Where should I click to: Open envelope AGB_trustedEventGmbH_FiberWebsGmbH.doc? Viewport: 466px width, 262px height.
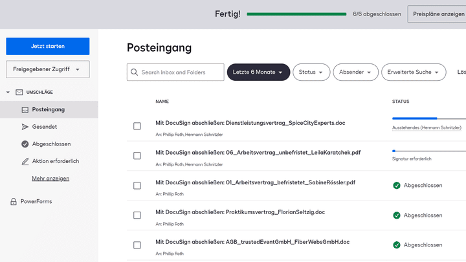point(252,242)
